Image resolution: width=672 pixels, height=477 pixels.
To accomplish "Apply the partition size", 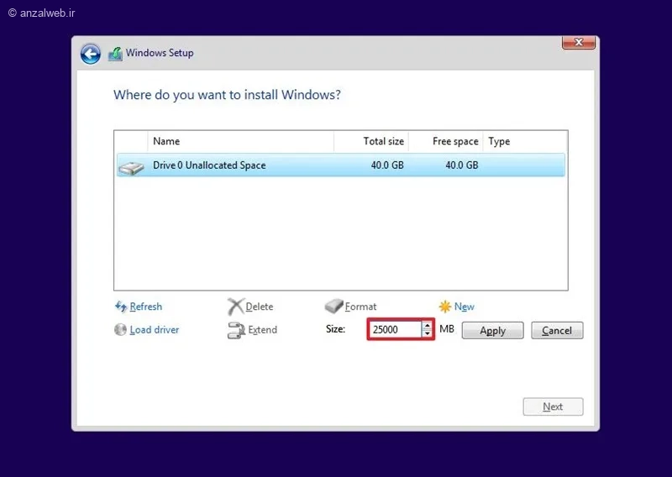I will point(493,330).
